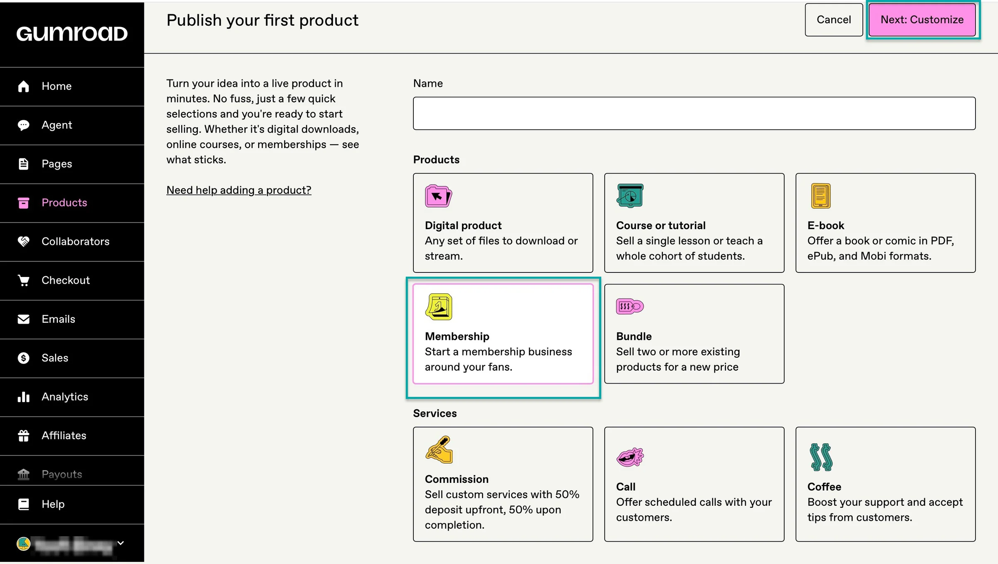Click the Digital product folder icon
Screen dimensions: 998x564
point(438,196)
